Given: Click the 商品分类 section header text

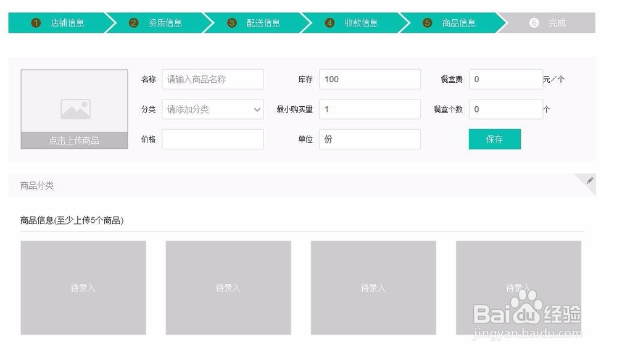Looking at the screenshot, I should (x=37, y=185).
